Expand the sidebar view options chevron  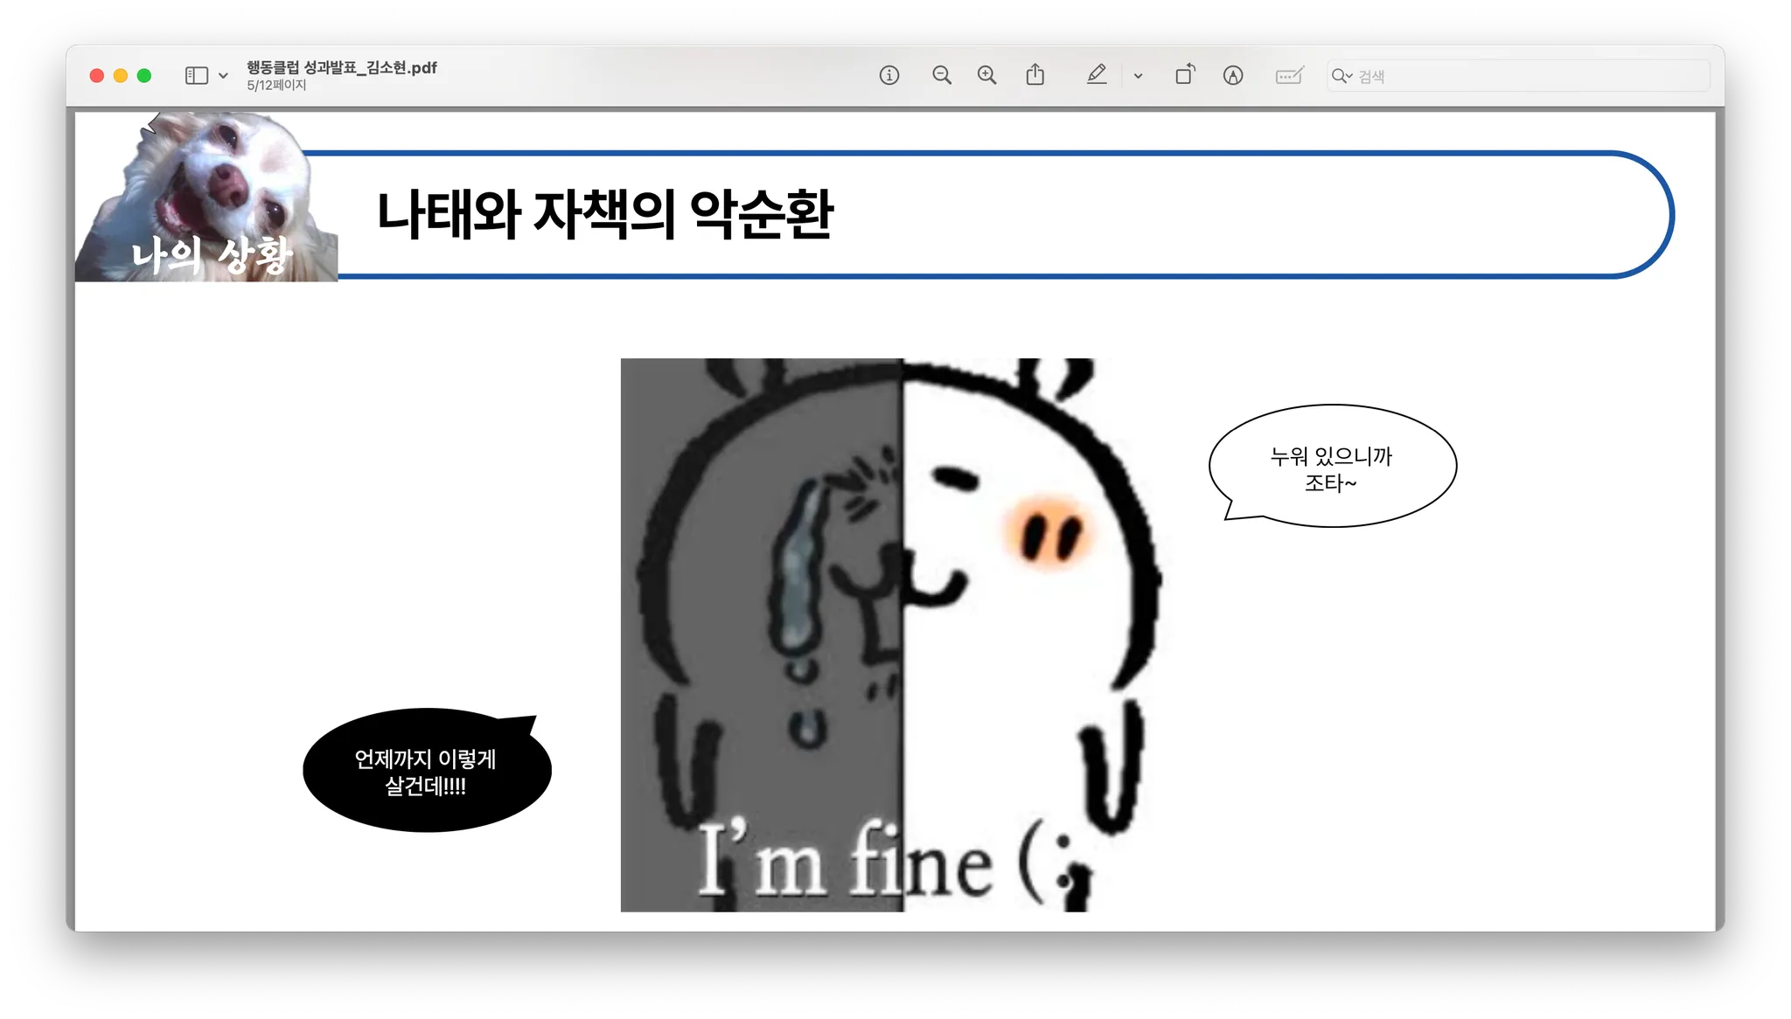click(x=223, y=76)
